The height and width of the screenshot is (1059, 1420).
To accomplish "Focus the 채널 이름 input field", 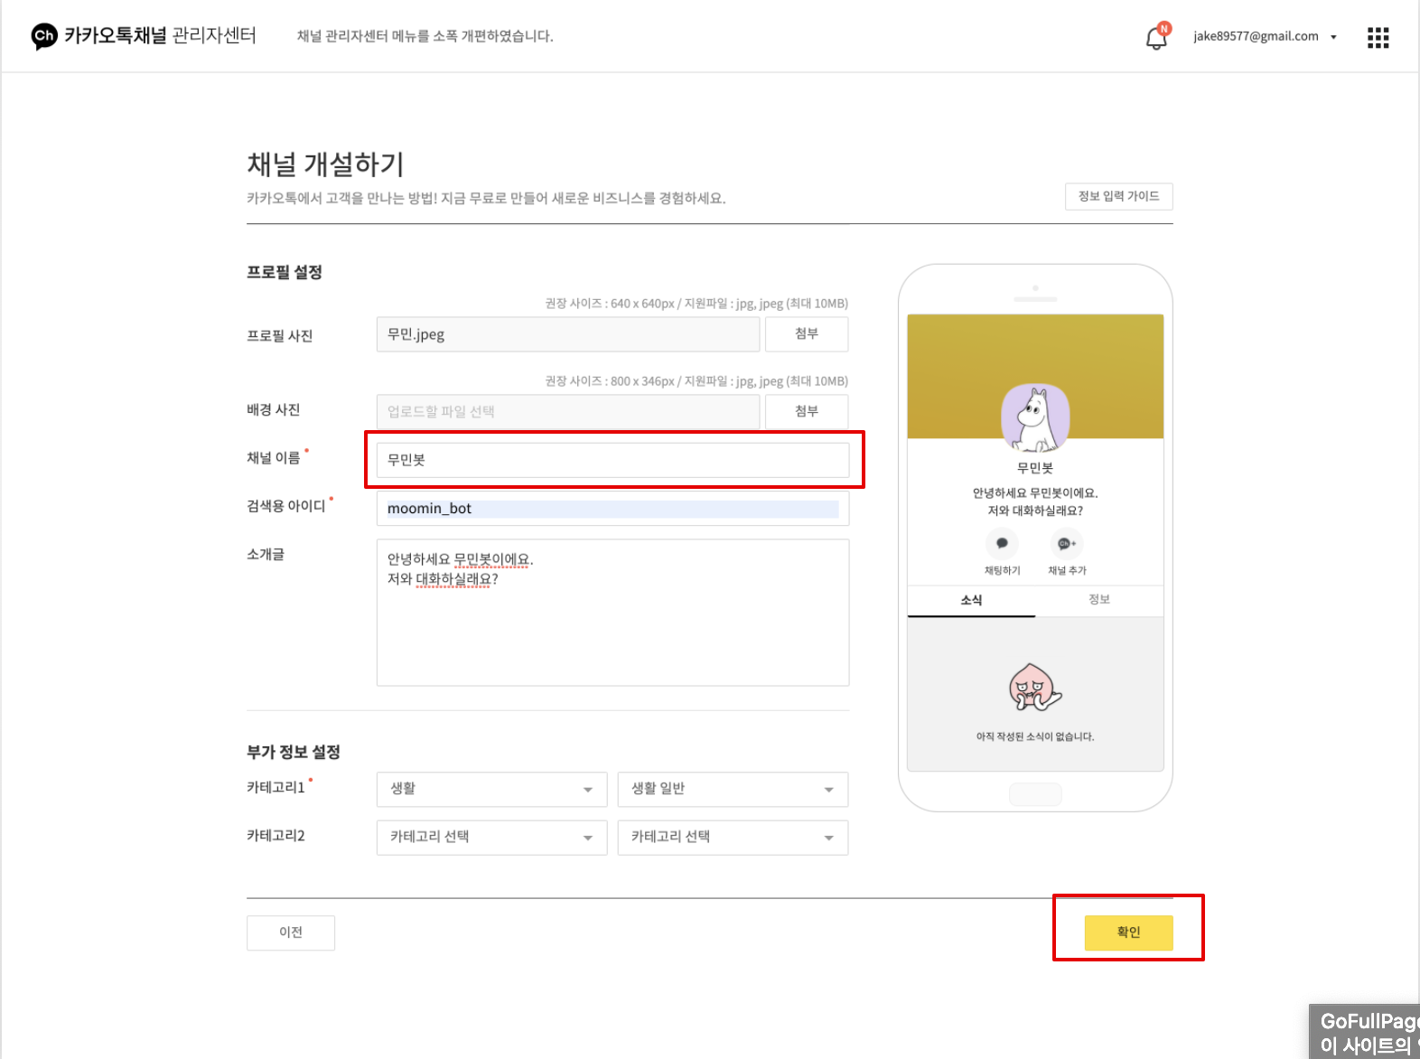I will 612,460.
